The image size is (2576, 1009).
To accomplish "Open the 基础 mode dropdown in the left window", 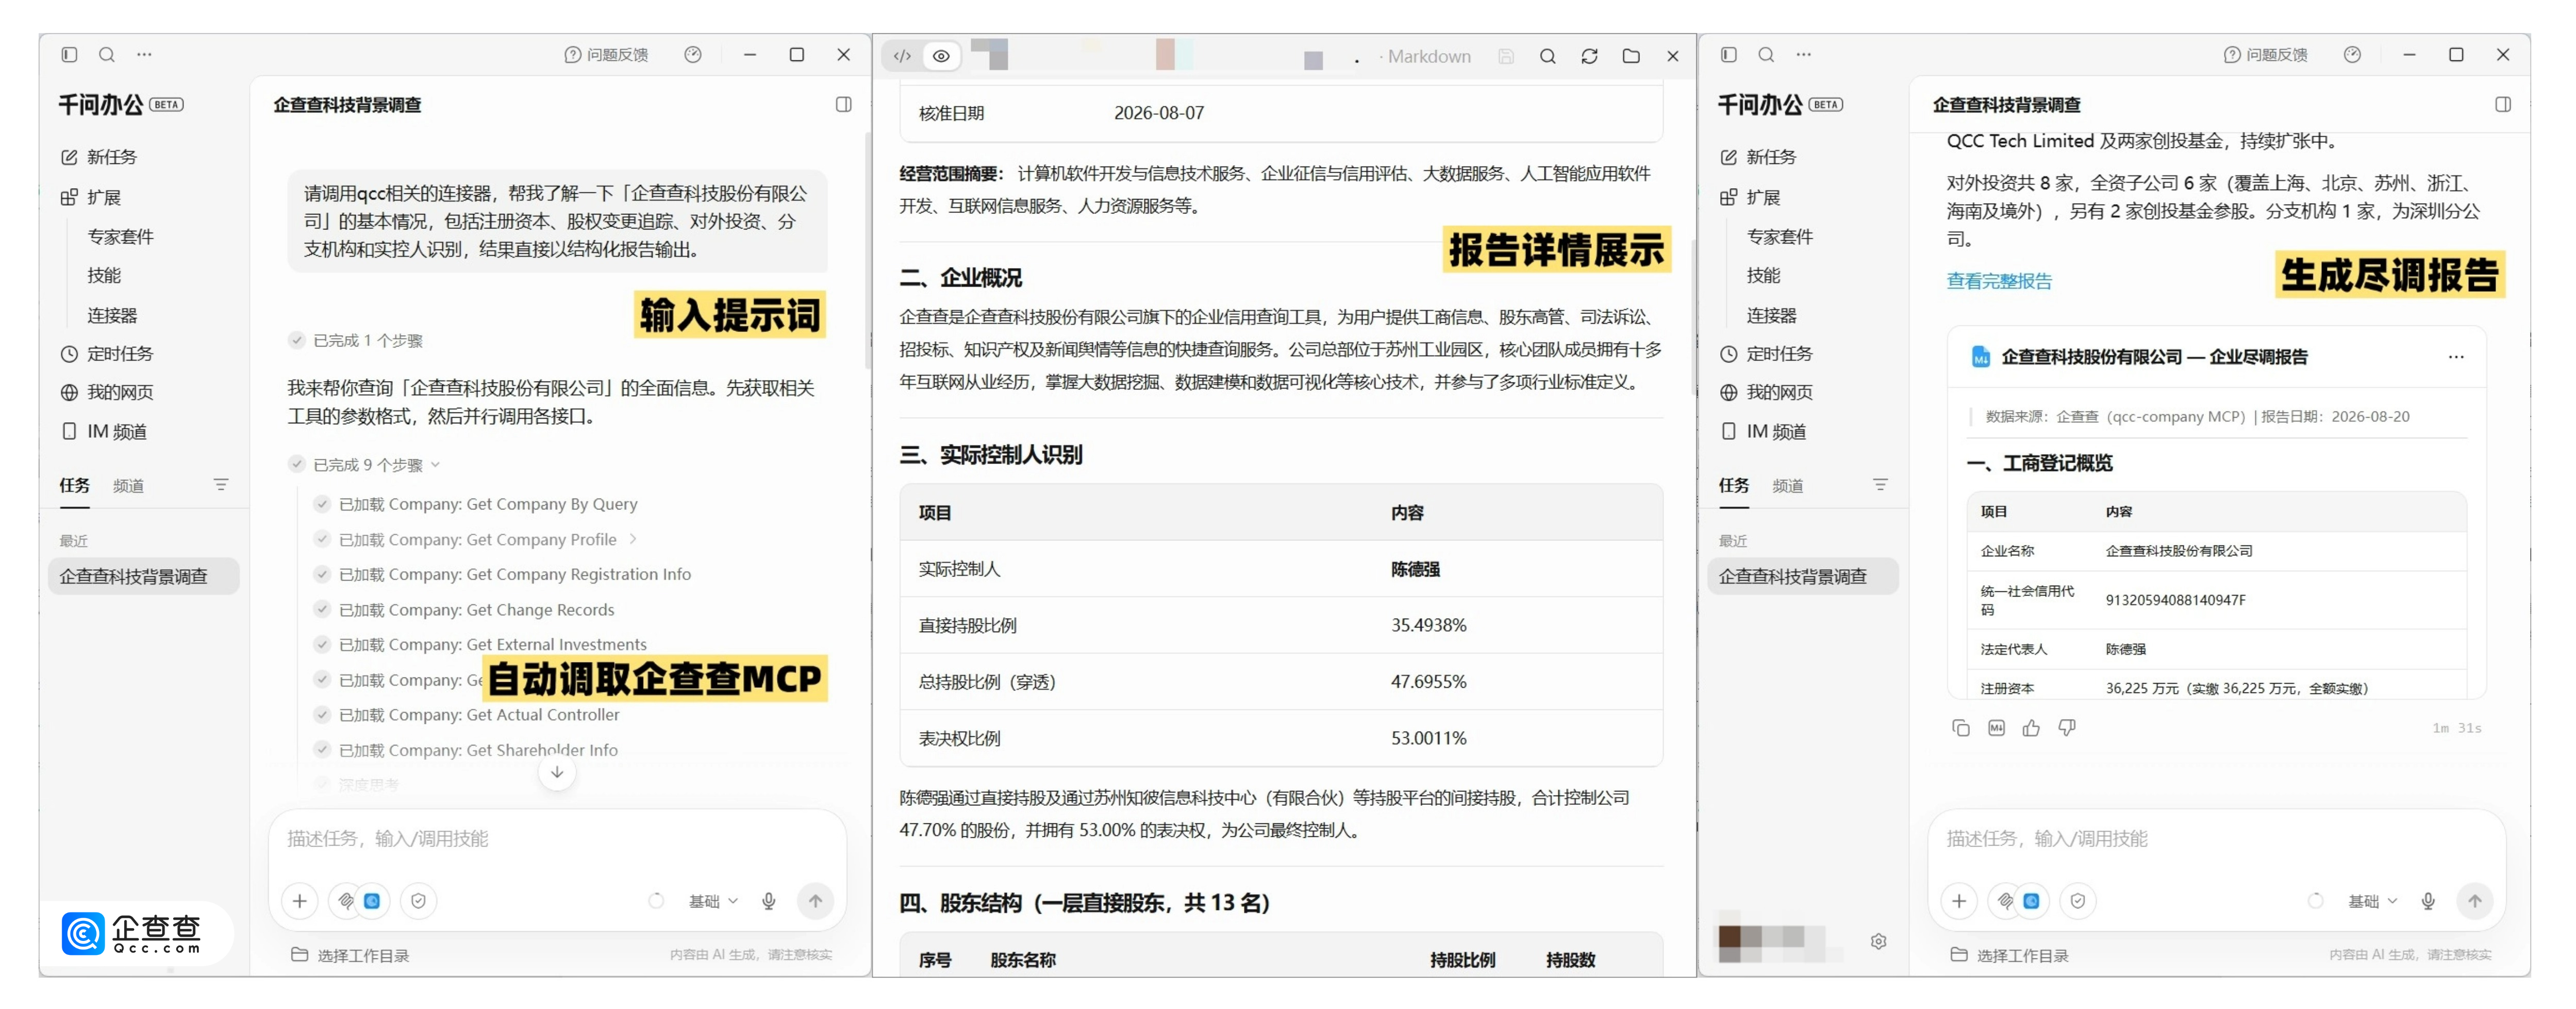I will [714, 901].
